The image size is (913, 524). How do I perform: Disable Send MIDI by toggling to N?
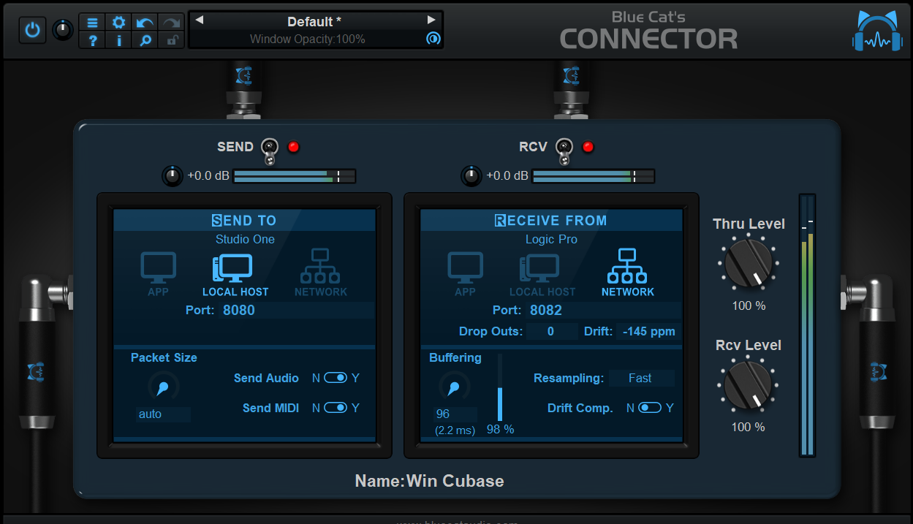(336, 408)
